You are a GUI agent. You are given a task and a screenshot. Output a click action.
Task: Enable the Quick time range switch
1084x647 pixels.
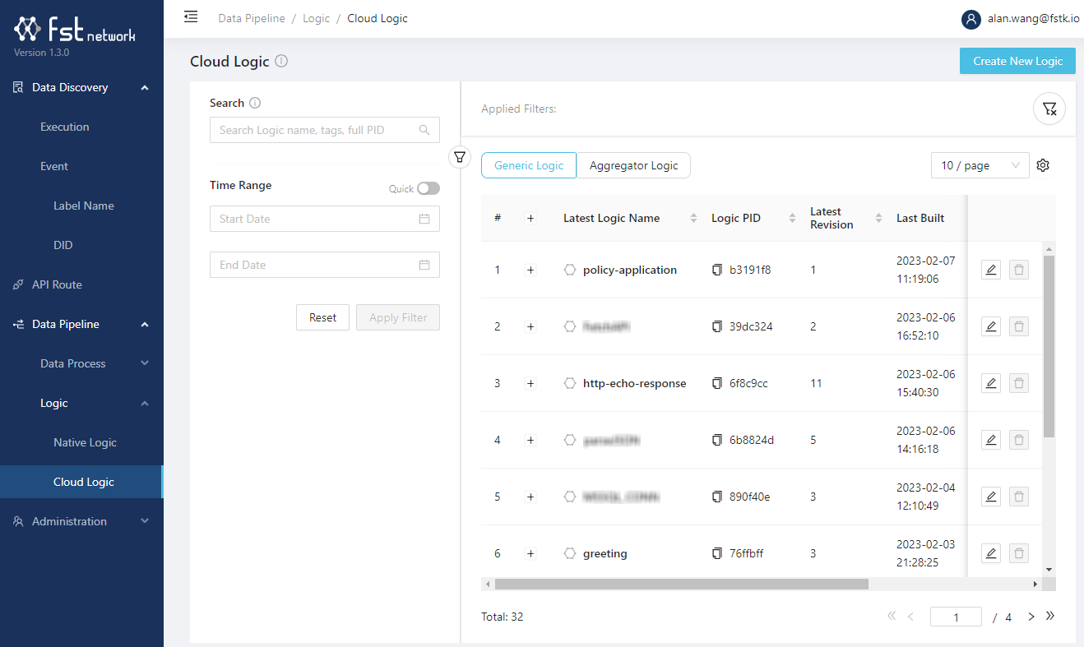(x=428, y=188)
